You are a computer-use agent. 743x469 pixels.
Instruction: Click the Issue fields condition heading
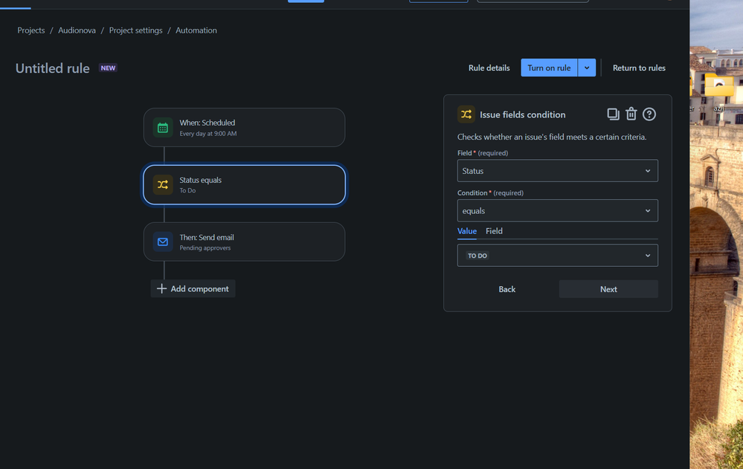tap(523, 114)
